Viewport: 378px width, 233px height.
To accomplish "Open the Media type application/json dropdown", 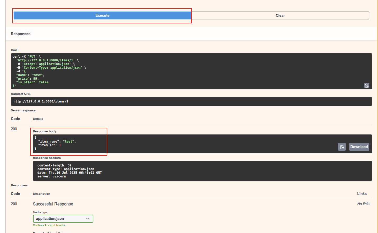I will click(x=63, y=219).
